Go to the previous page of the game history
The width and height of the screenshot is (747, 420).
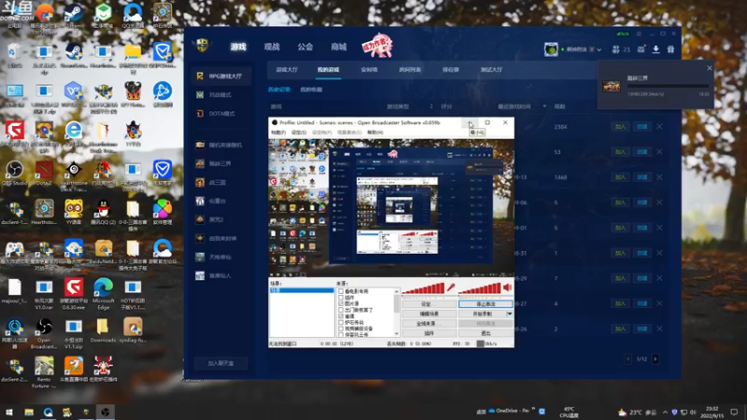pyautogui.click(x=627, y=358)
